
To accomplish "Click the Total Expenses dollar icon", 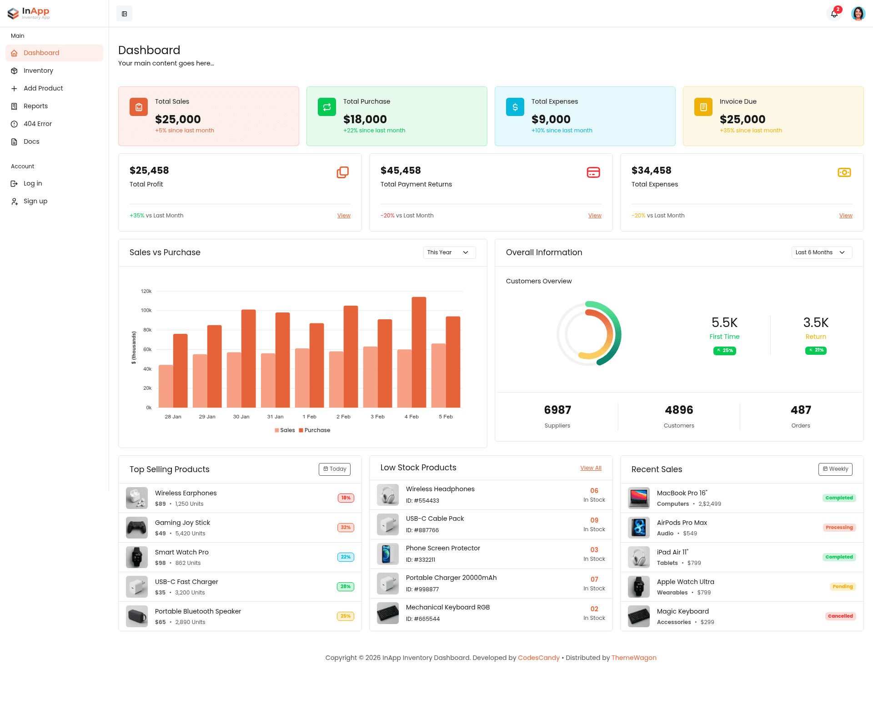I will tap(515, 107).
